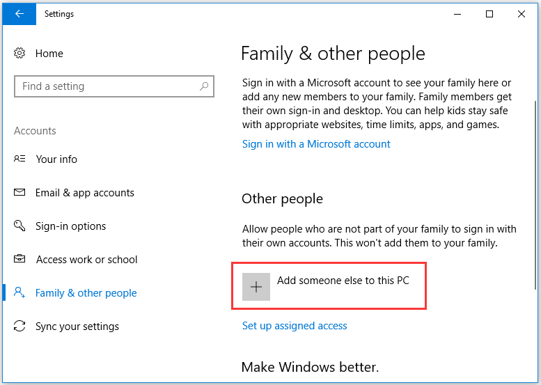Click the Sign-in options key icon
Image resolution: width=541 pixels, height=385 pixels.
[19, 226]
